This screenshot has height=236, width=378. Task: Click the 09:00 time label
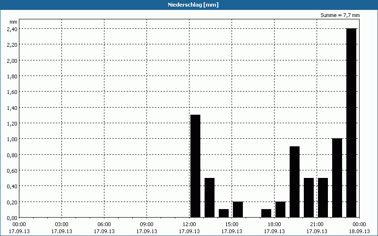pyautogui.click(x=146, y=224)
